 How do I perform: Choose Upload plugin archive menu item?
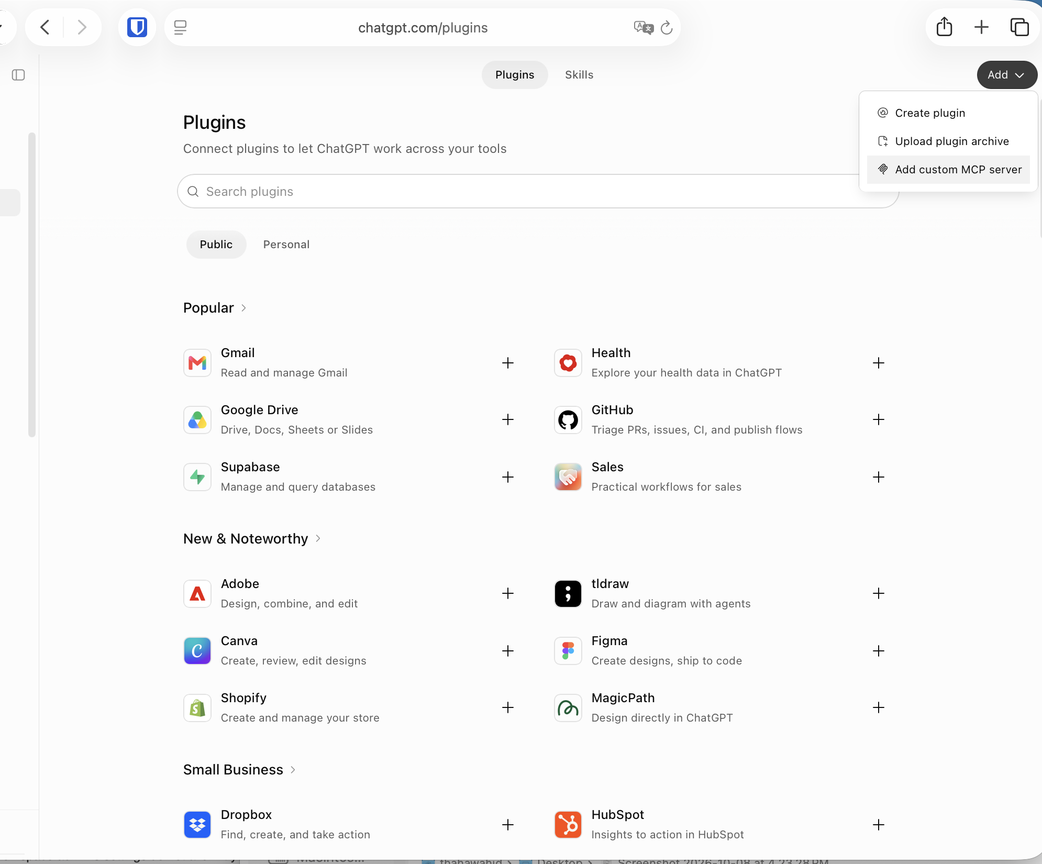coord(948,141)
